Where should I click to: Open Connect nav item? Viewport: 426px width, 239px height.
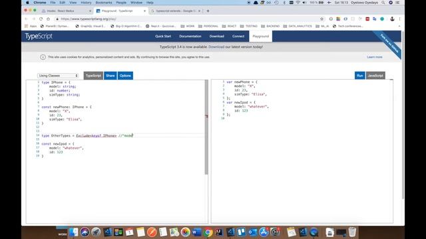click(238, 37)
